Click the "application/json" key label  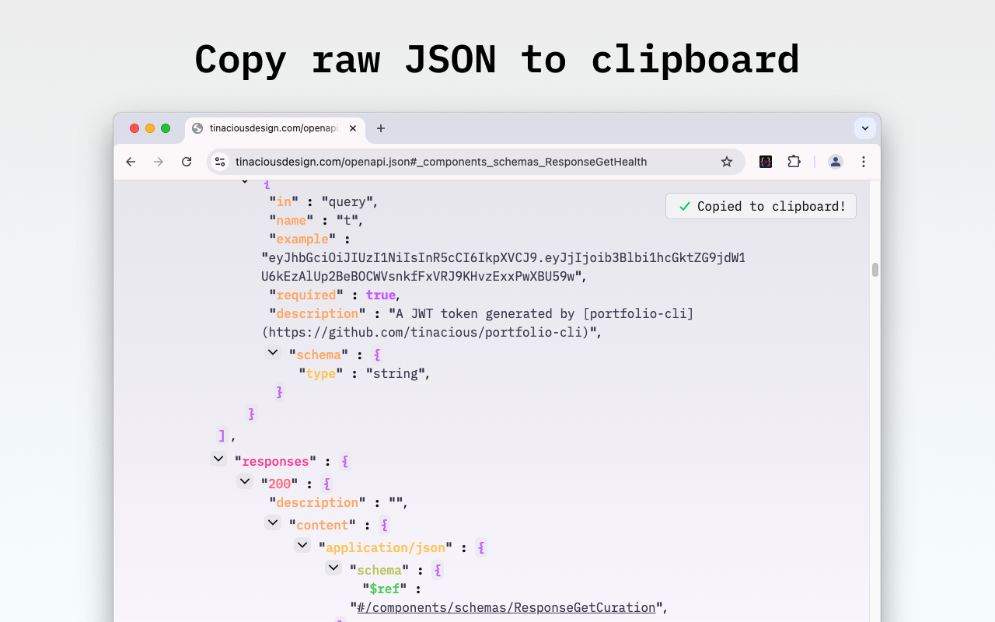pyautogui.click(x=386, y=547)
